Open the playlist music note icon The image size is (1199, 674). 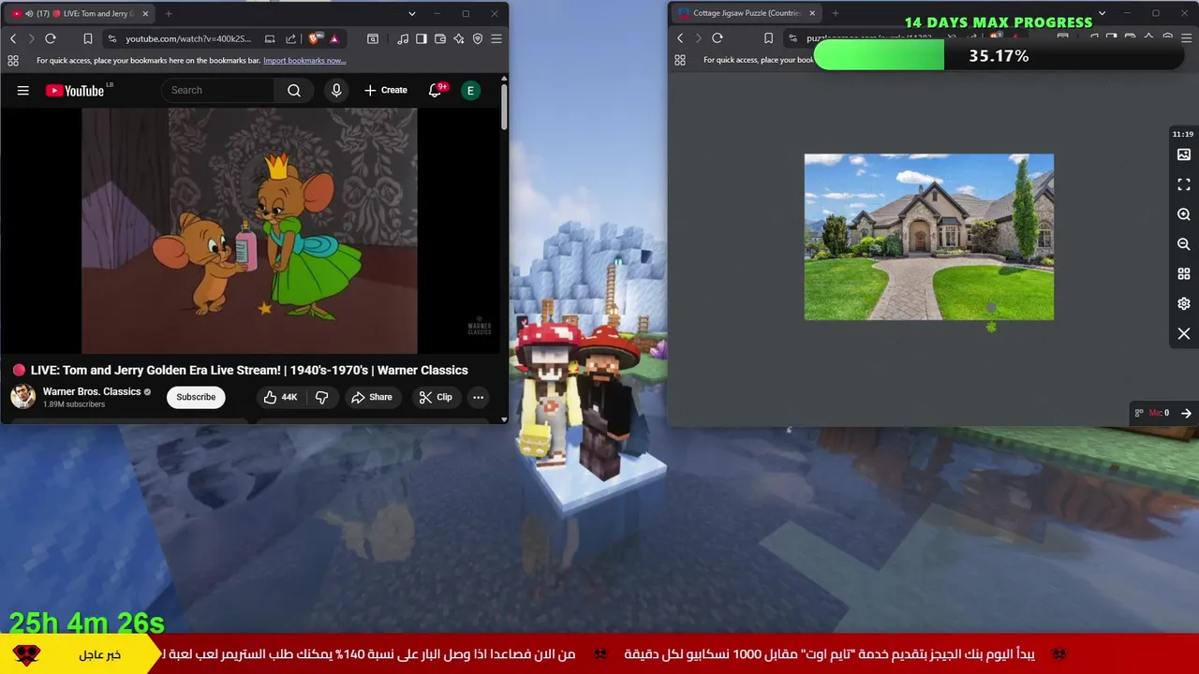click(x=403, y=38)
